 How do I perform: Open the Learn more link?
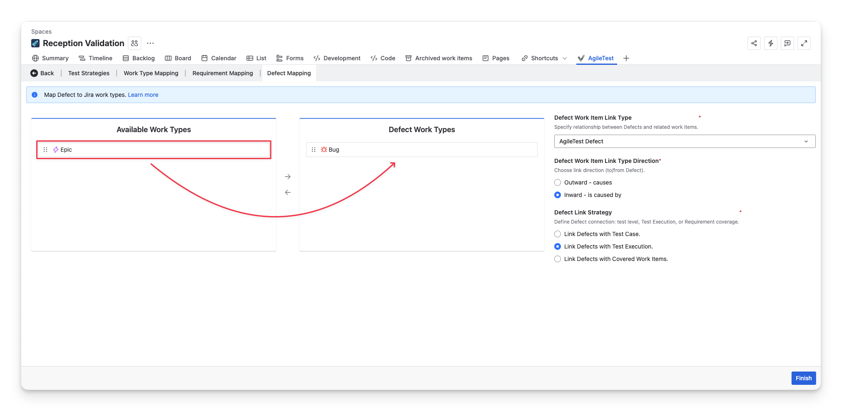point(143,95)
